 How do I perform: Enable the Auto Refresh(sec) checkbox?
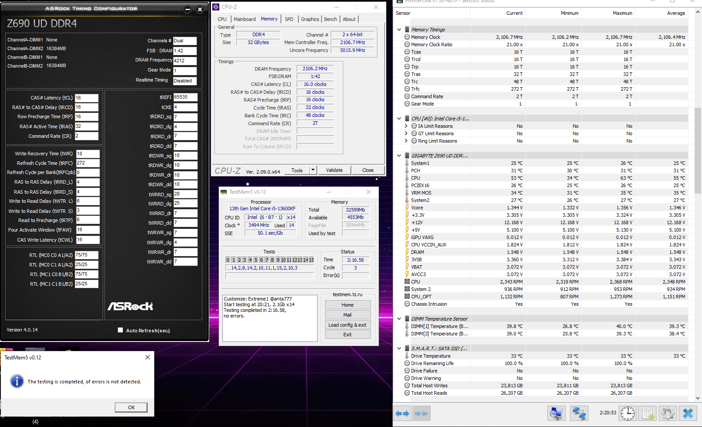click(120, 330)
